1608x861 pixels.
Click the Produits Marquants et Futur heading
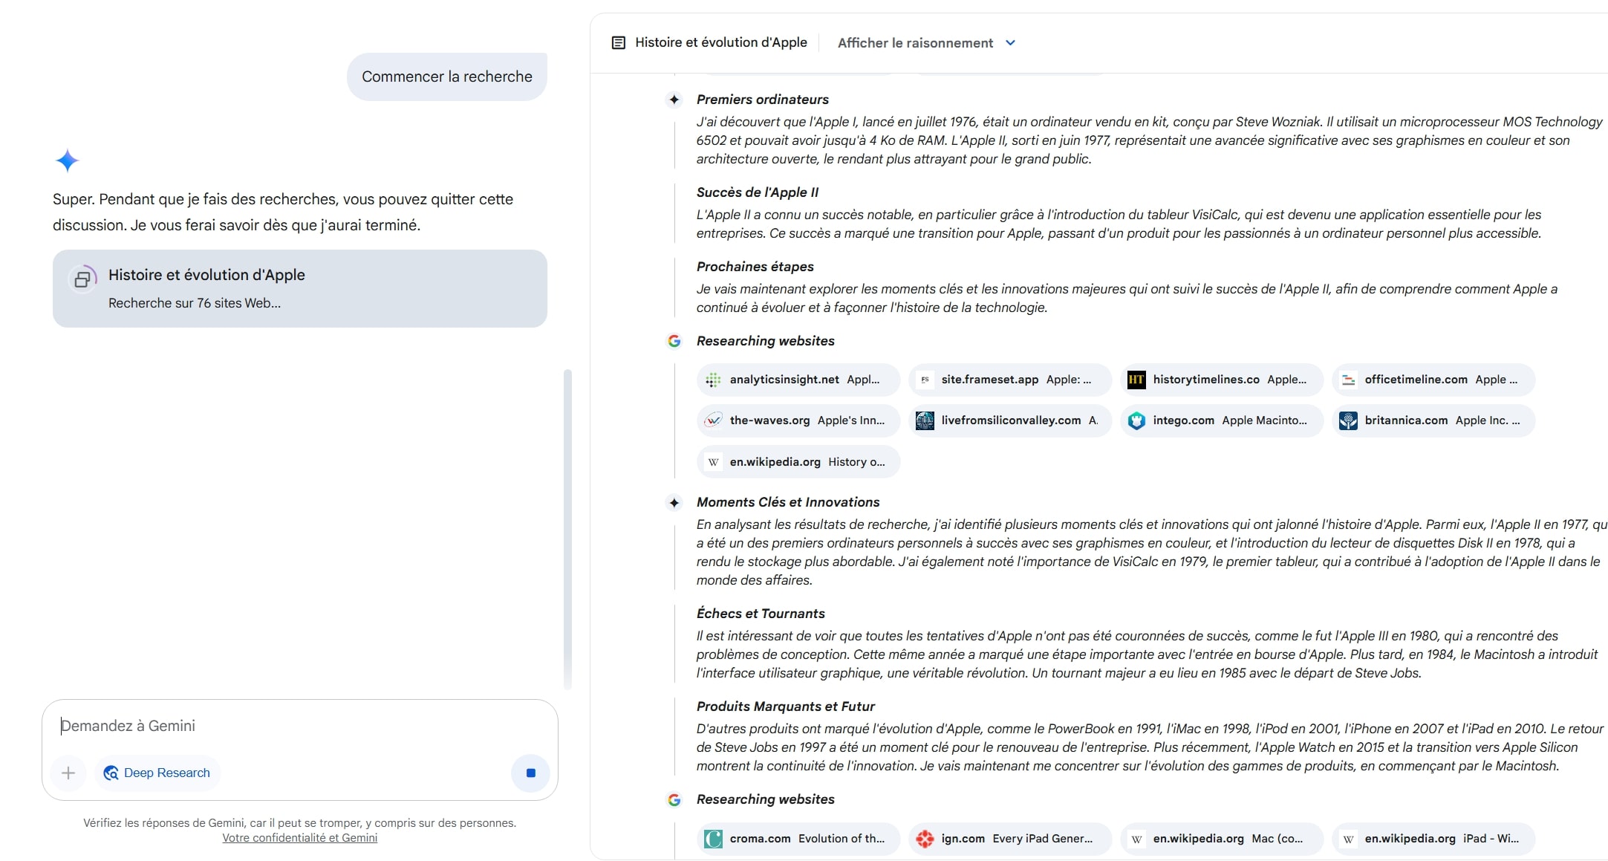(785, 706)
